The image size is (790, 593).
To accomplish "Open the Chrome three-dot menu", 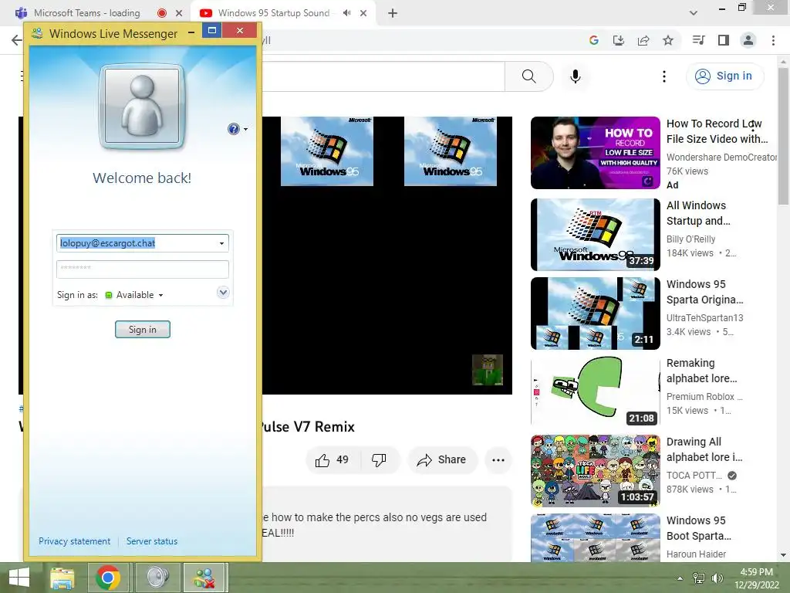I will point(773,40).
